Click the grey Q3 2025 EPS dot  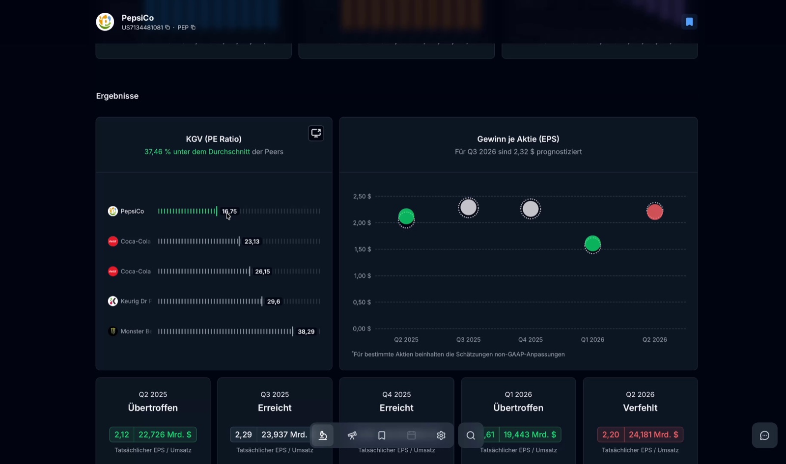[x=469, y=208]
